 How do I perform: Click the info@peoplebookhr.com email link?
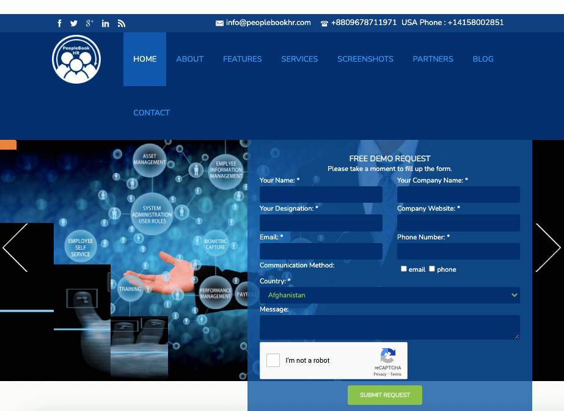(x=268, y=23)
